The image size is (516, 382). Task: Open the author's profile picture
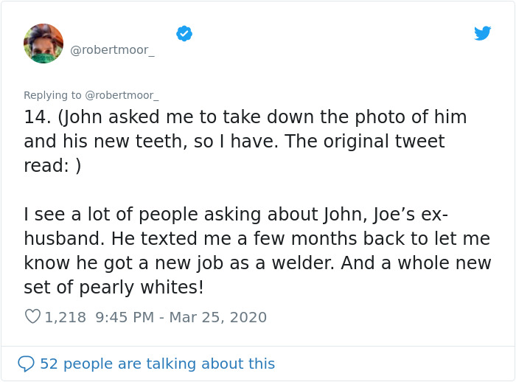43,44
